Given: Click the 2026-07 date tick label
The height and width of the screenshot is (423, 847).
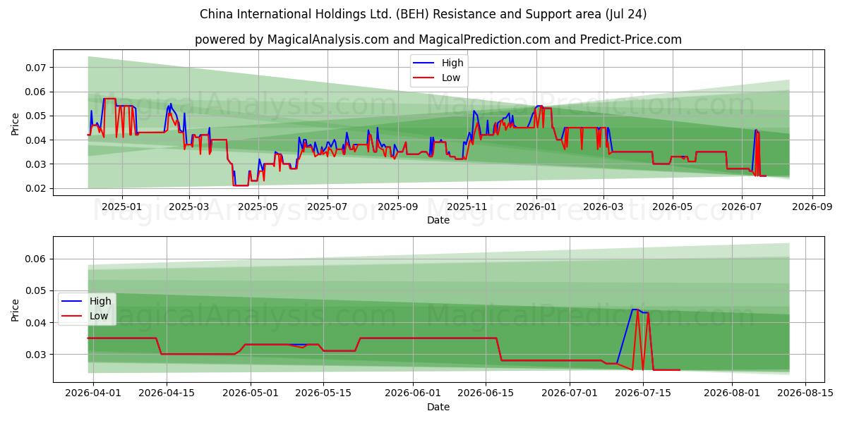Looking at the screenshot, I should point(741,207).
